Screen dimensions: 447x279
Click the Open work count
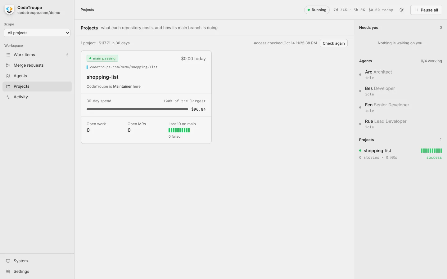(x=88, y=130)
